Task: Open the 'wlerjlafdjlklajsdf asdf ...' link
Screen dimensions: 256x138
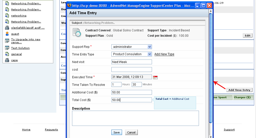Action: (28, 28)
